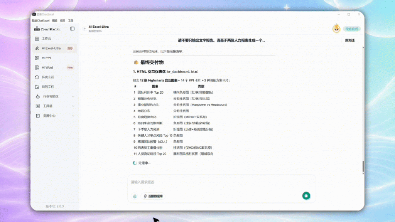Click the 瀑布图风格柱状图 type cell

pos(193,154)
